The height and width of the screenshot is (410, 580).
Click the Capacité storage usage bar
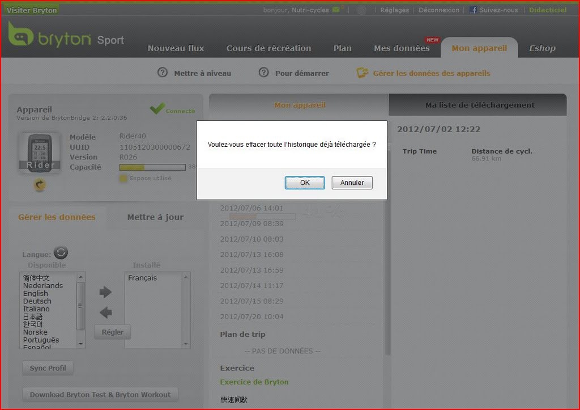152,167
